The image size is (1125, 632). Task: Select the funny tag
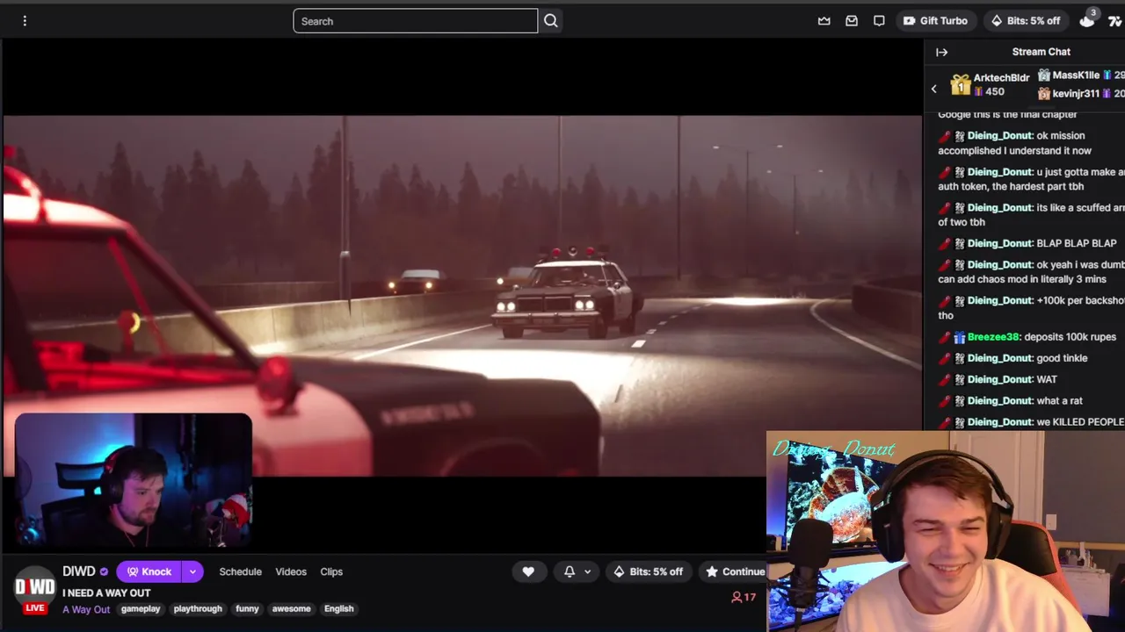(247, 608)
